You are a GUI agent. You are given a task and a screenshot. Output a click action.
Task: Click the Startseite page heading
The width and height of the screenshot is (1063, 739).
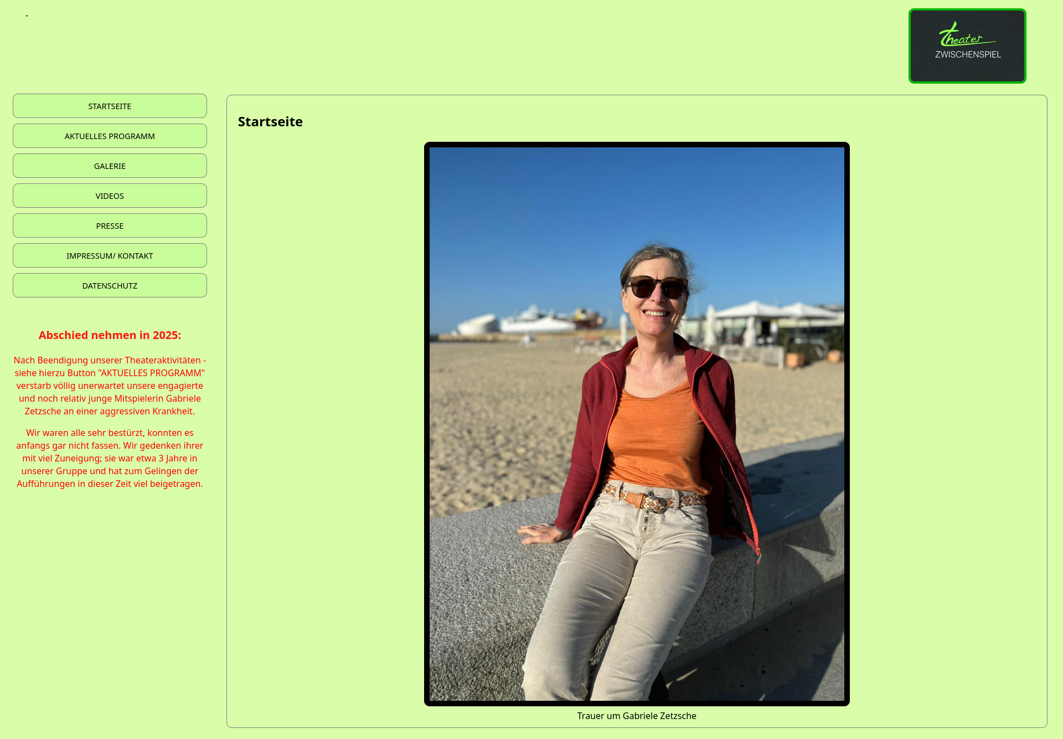(270, 121)
